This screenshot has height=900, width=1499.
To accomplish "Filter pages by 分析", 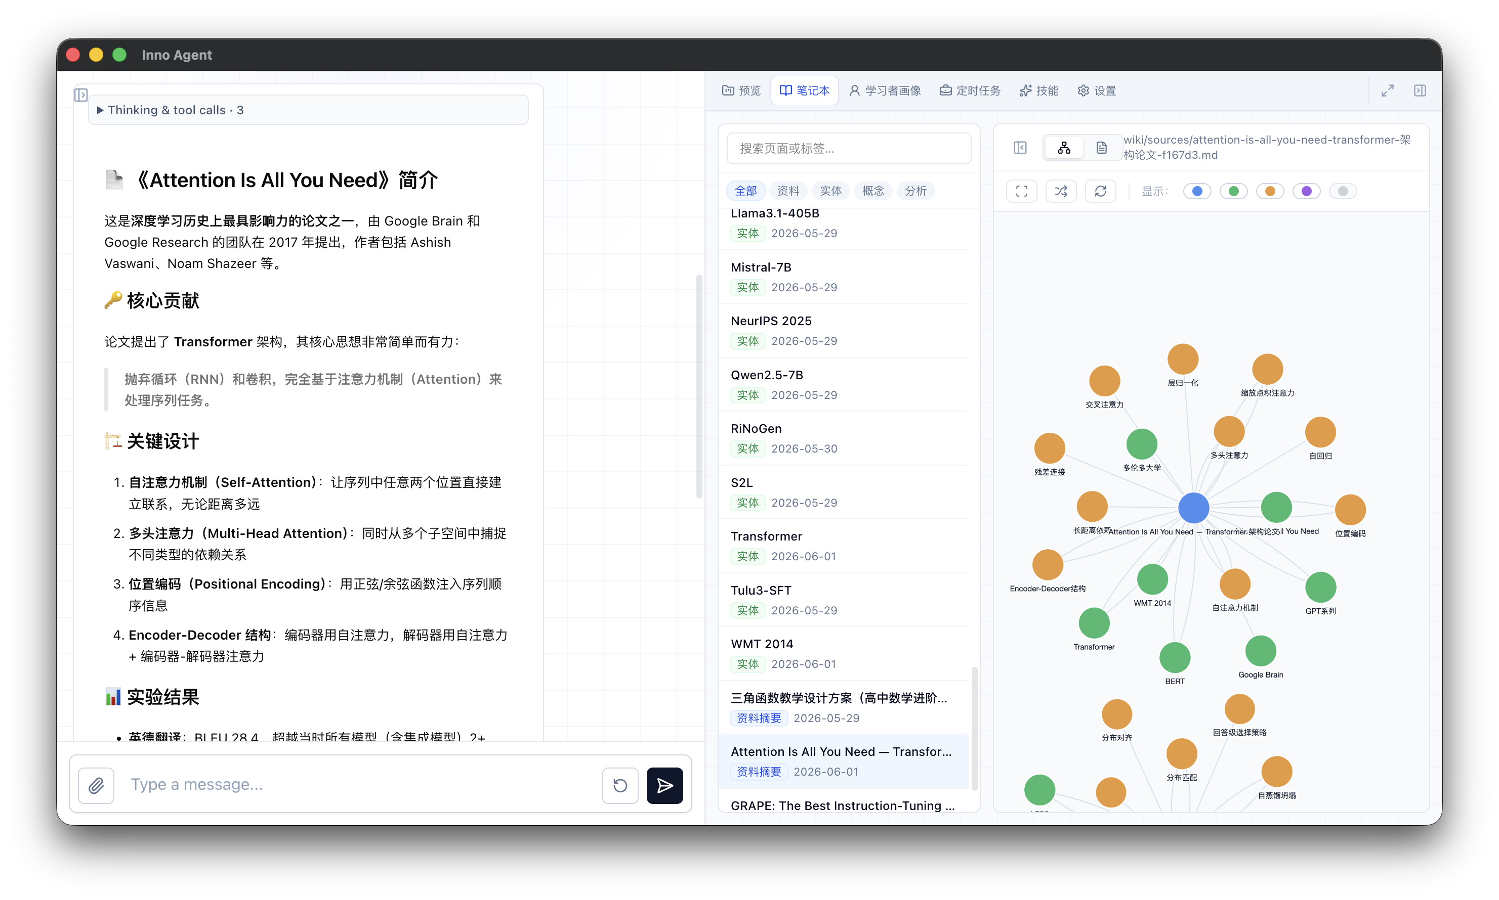I will coord(915,191).
